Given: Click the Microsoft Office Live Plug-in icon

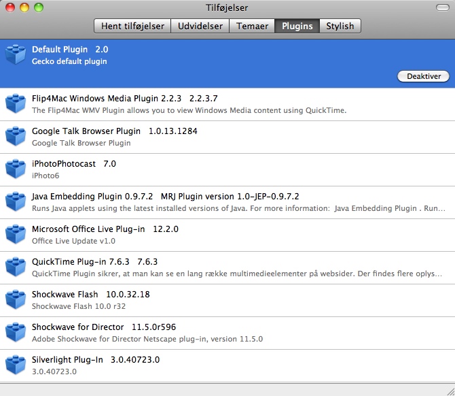Looking at the screenshot, I should click(16, 234).
